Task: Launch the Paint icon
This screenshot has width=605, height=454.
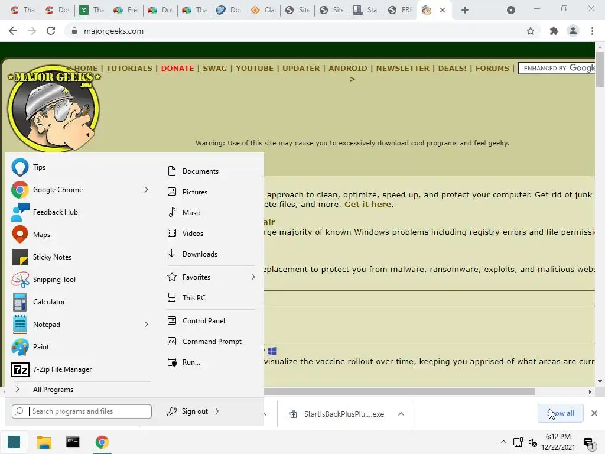Action: [x=19, y=346]
